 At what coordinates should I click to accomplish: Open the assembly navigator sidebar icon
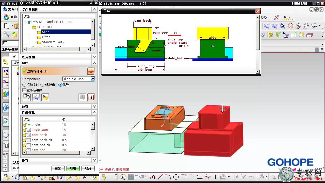pos(6,62)
